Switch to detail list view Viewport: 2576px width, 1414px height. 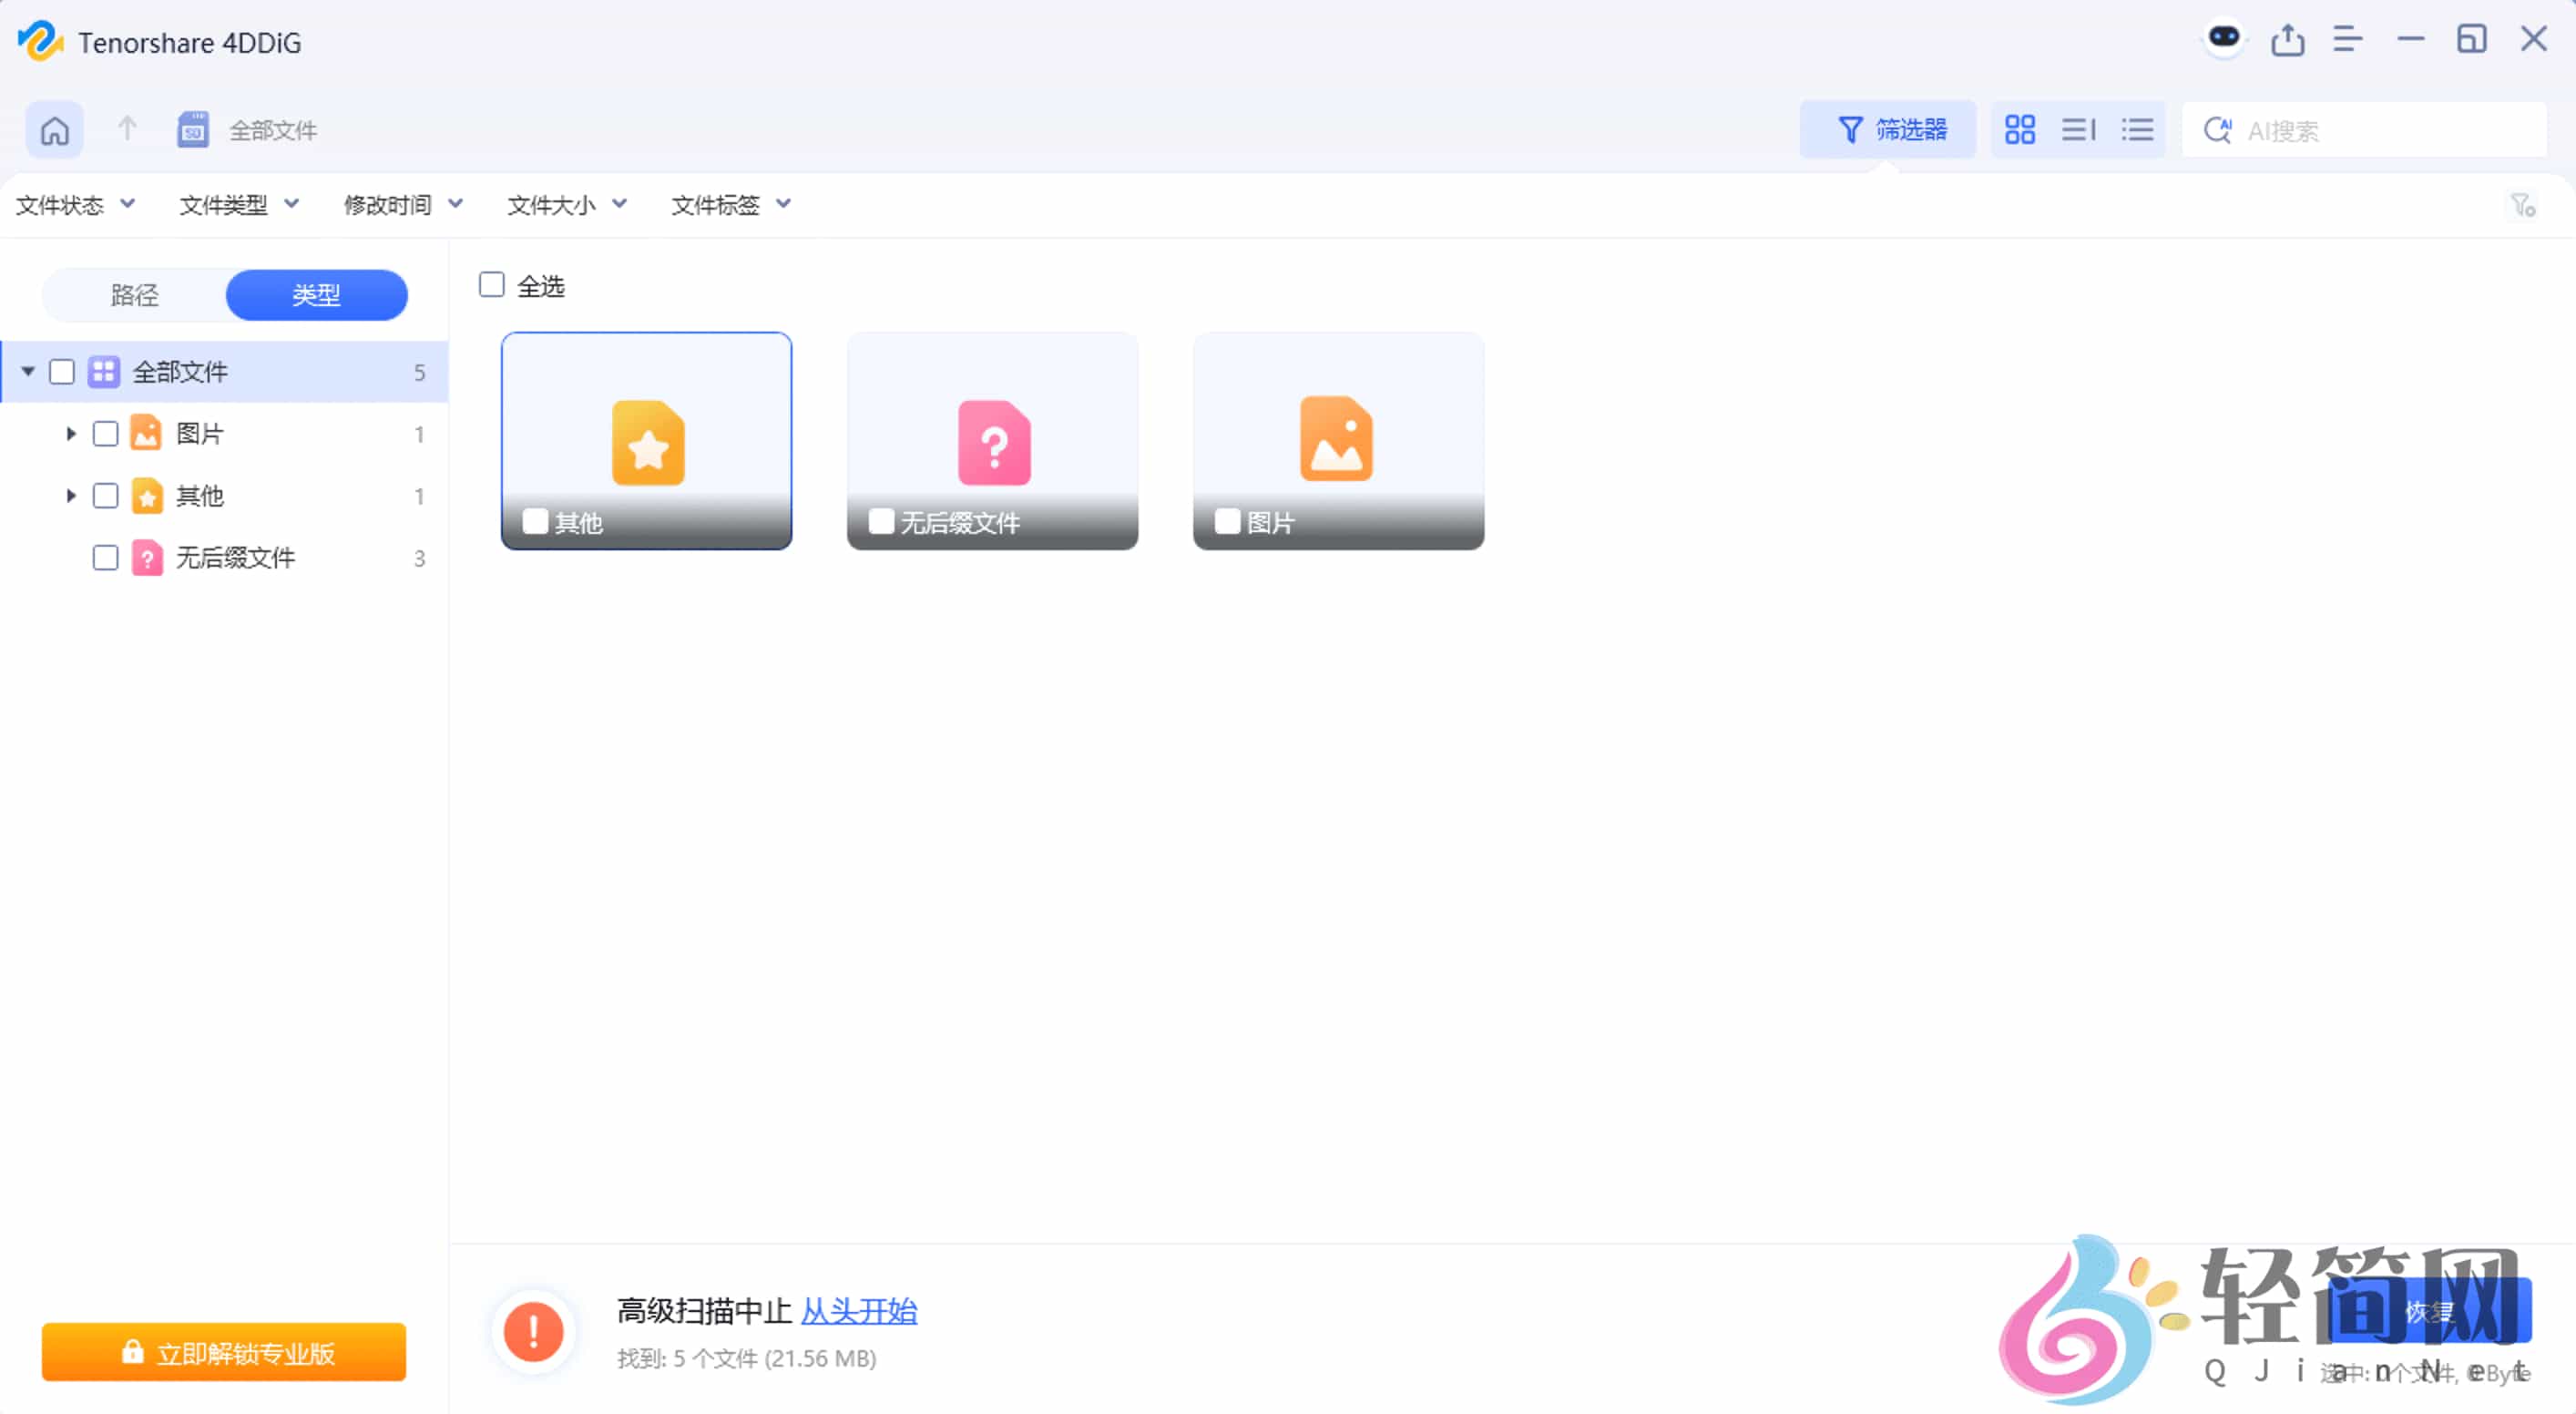(2078, 129)
